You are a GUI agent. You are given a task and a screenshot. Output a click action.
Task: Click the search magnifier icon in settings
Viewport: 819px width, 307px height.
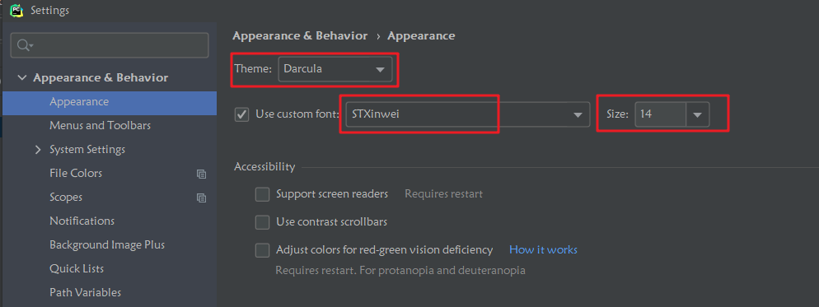click(x=25, y=45)
